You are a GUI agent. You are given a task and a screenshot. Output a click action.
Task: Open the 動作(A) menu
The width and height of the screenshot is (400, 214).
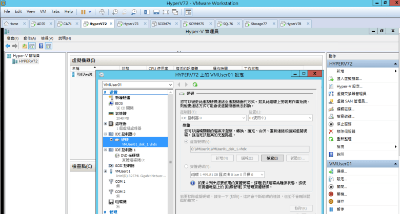(29, 38)
